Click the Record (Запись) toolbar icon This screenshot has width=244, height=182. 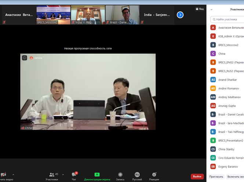point(120,175)
